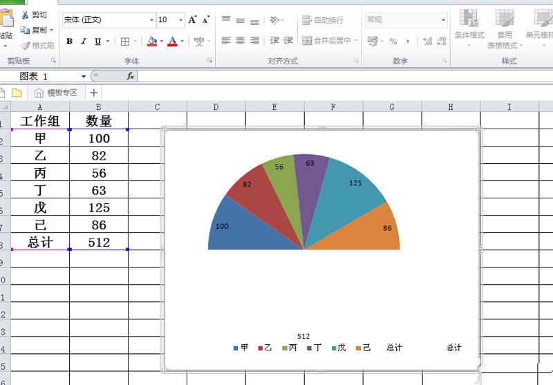Switch to the 模板专区 tab

point(56,93)
